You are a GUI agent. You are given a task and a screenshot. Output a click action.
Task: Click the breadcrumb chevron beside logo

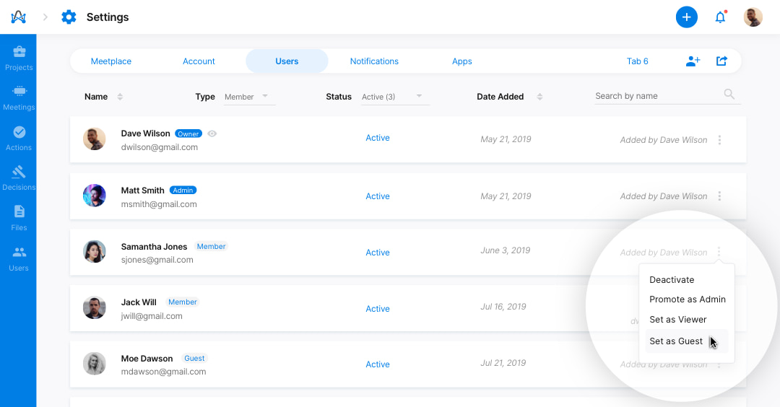tap(45, 17)
